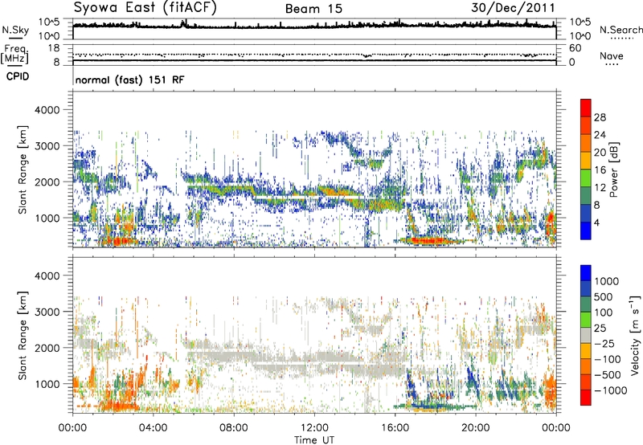Click the '08:00' time axis tick label
Viewport: 643px width, 445px height.
(233, 428)
